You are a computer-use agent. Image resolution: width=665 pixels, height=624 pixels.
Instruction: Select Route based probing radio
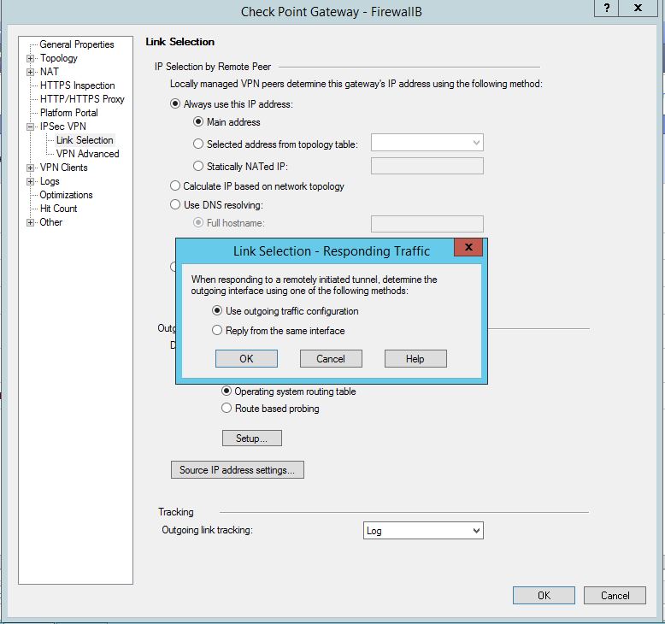(227, 408)
